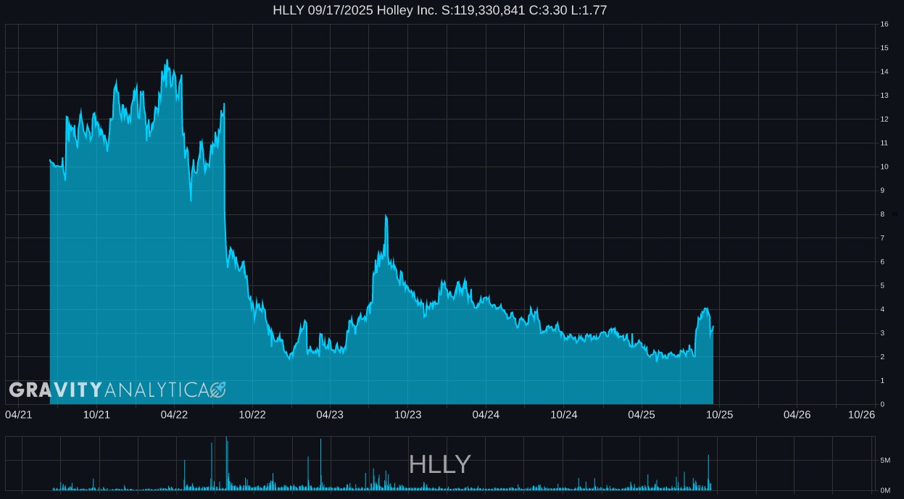904x499 pixels.
Task: Pick the price axis value 8
Action: (x=882, y=214)
